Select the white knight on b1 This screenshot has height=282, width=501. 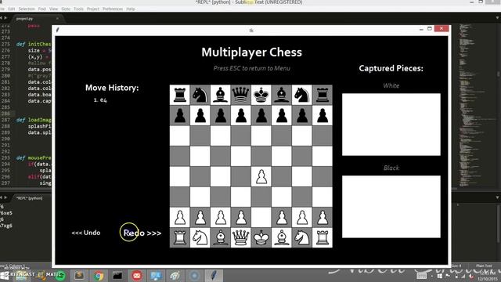(x=200, y=238)
